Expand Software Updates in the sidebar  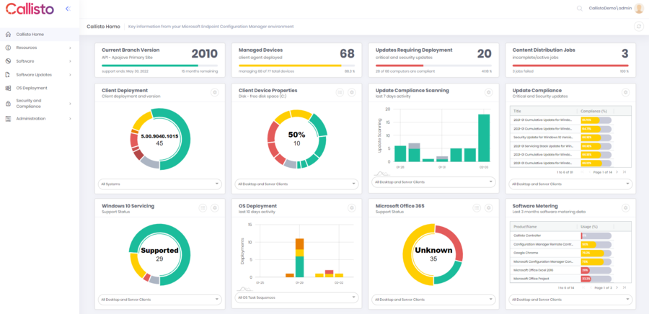click(x=39, y=74)
